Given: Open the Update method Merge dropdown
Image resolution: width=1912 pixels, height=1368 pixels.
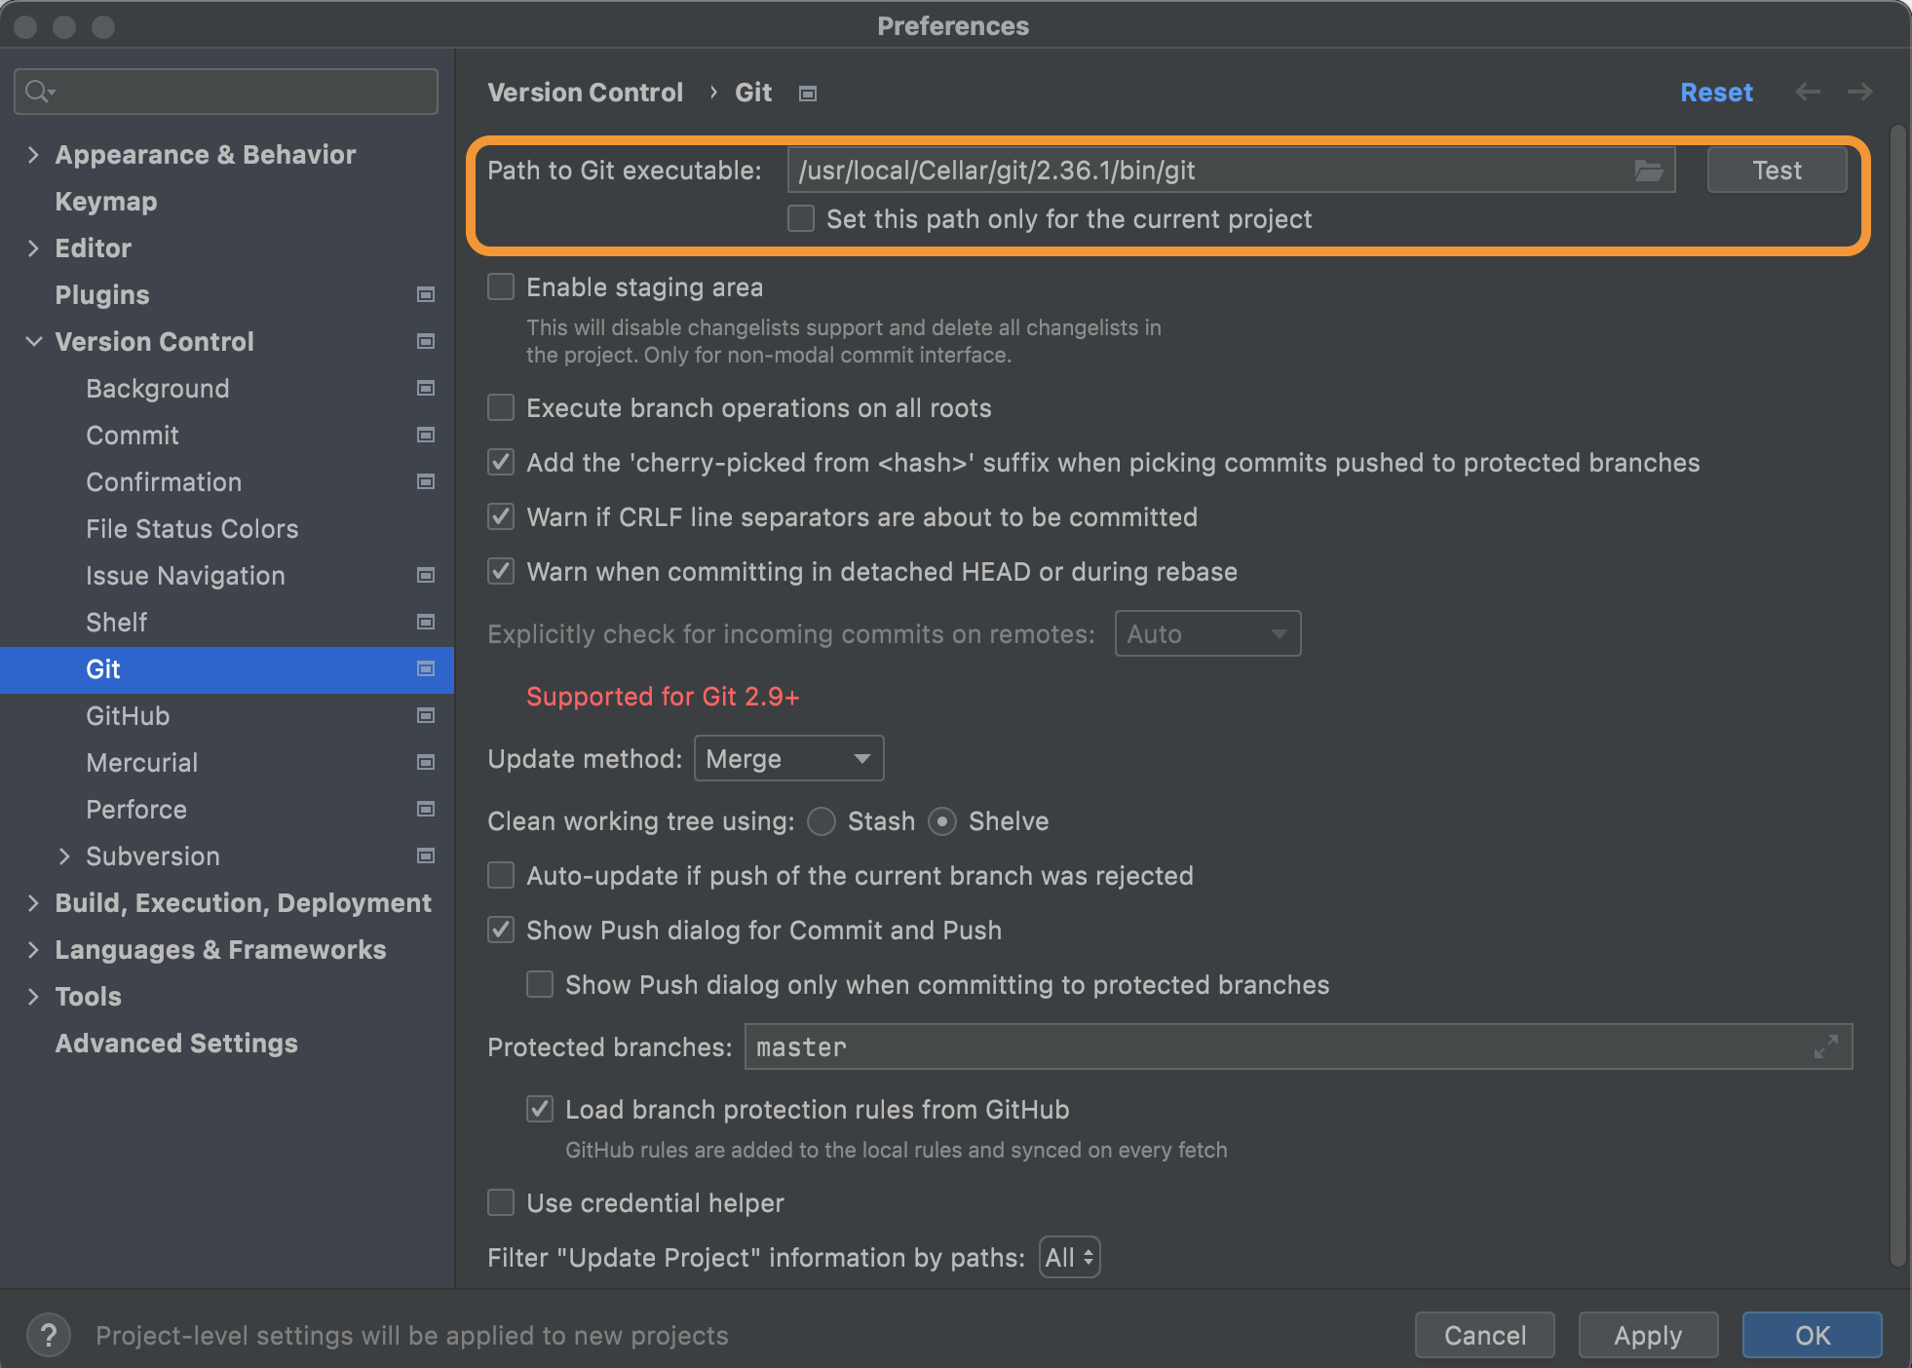Looking at the screenshot, I should 788,758.
